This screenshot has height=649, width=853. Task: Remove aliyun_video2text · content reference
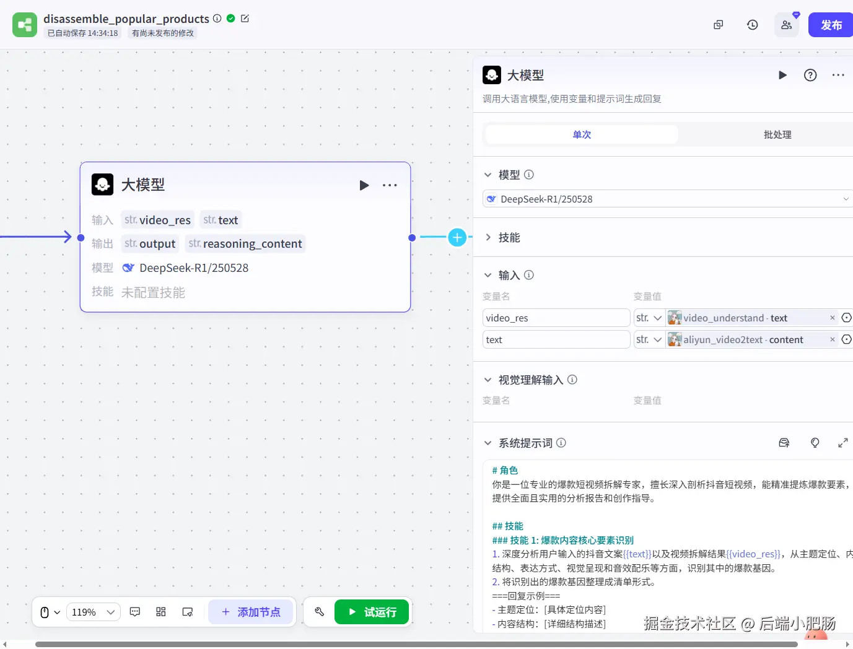coord(833,339)
